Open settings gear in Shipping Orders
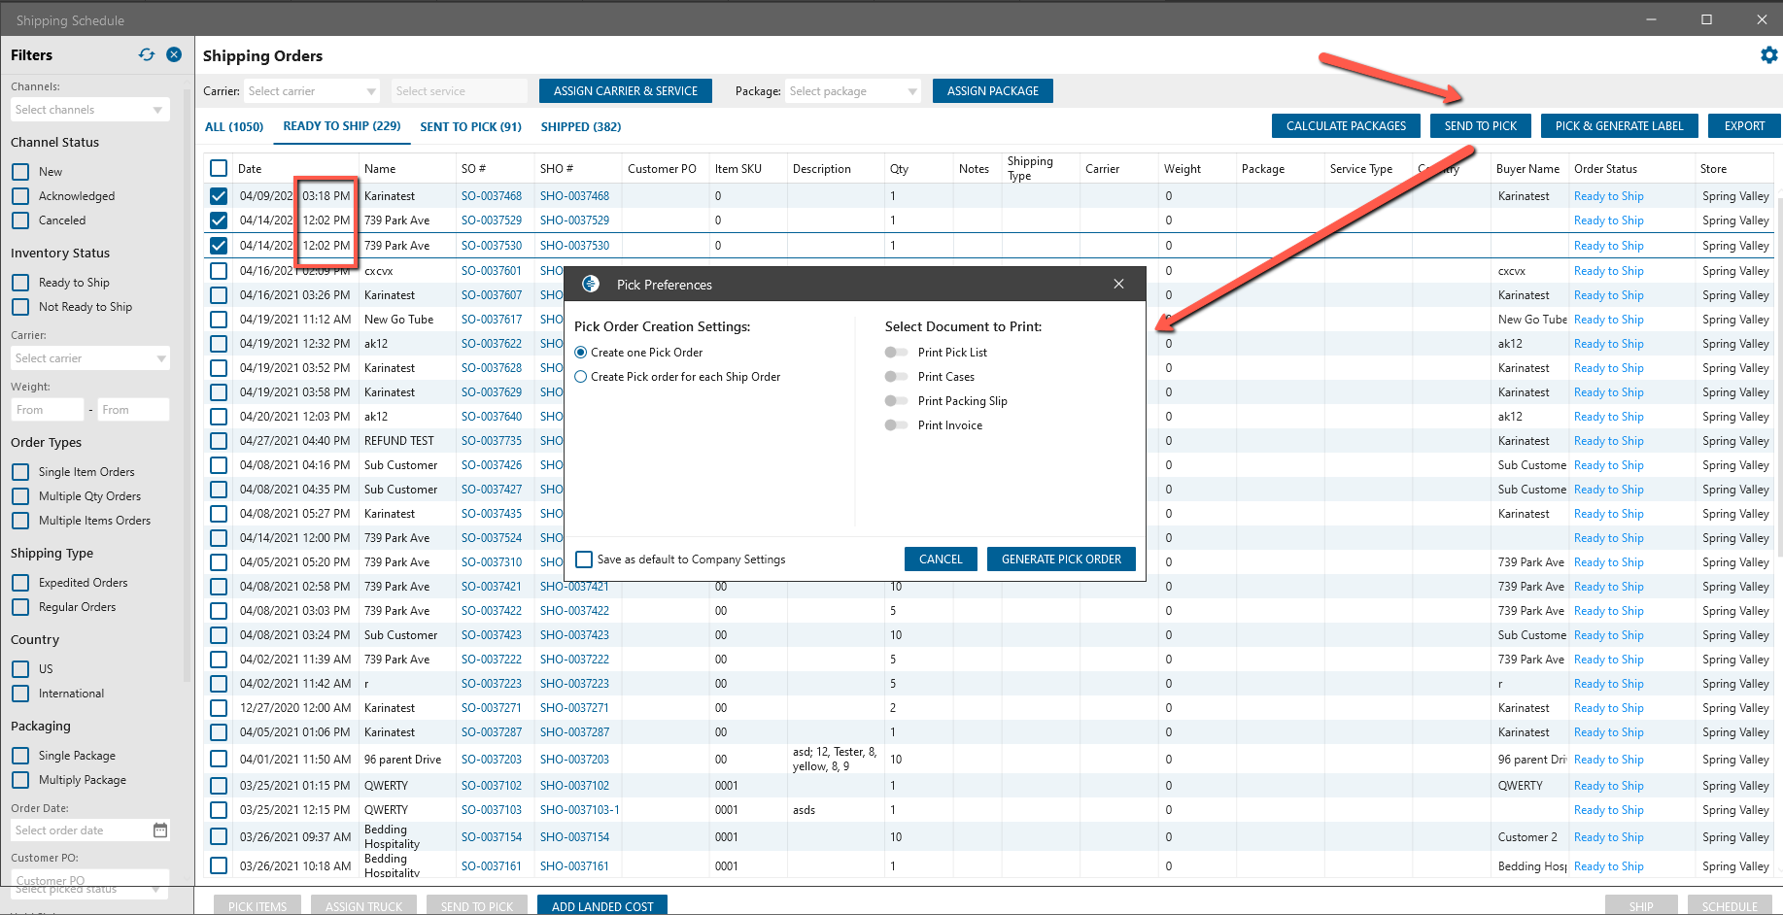The image size is (1783, 915). point(1768,55)
